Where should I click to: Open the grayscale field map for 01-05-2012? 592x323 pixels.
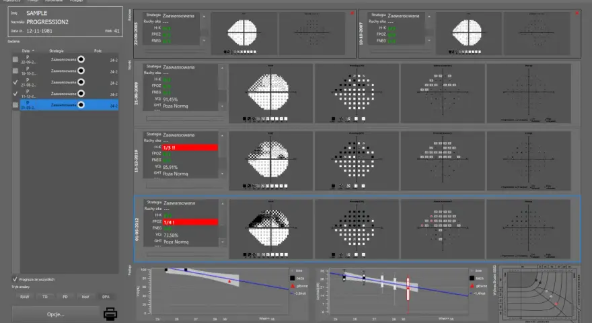click(270, 229)
